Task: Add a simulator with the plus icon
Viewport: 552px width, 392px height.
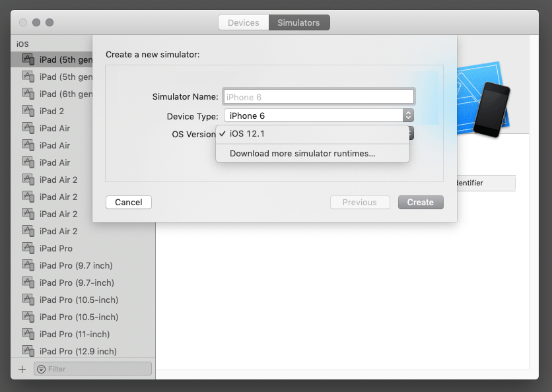Action: pos(22,369)
